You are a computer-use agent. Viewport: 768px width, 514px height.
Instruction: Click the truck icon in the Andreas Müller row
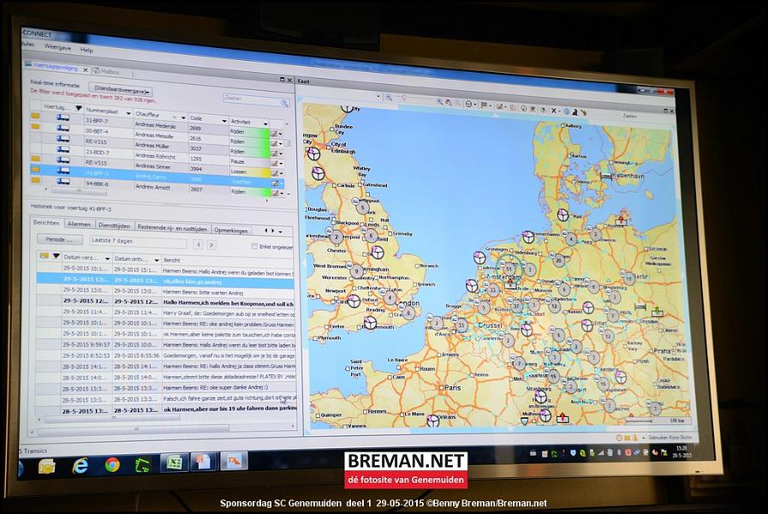(x=63, y=139)
